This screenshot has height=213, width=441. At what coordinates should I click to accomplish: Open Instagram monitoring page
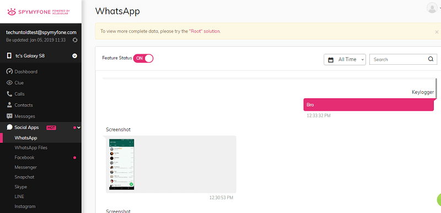25,206
